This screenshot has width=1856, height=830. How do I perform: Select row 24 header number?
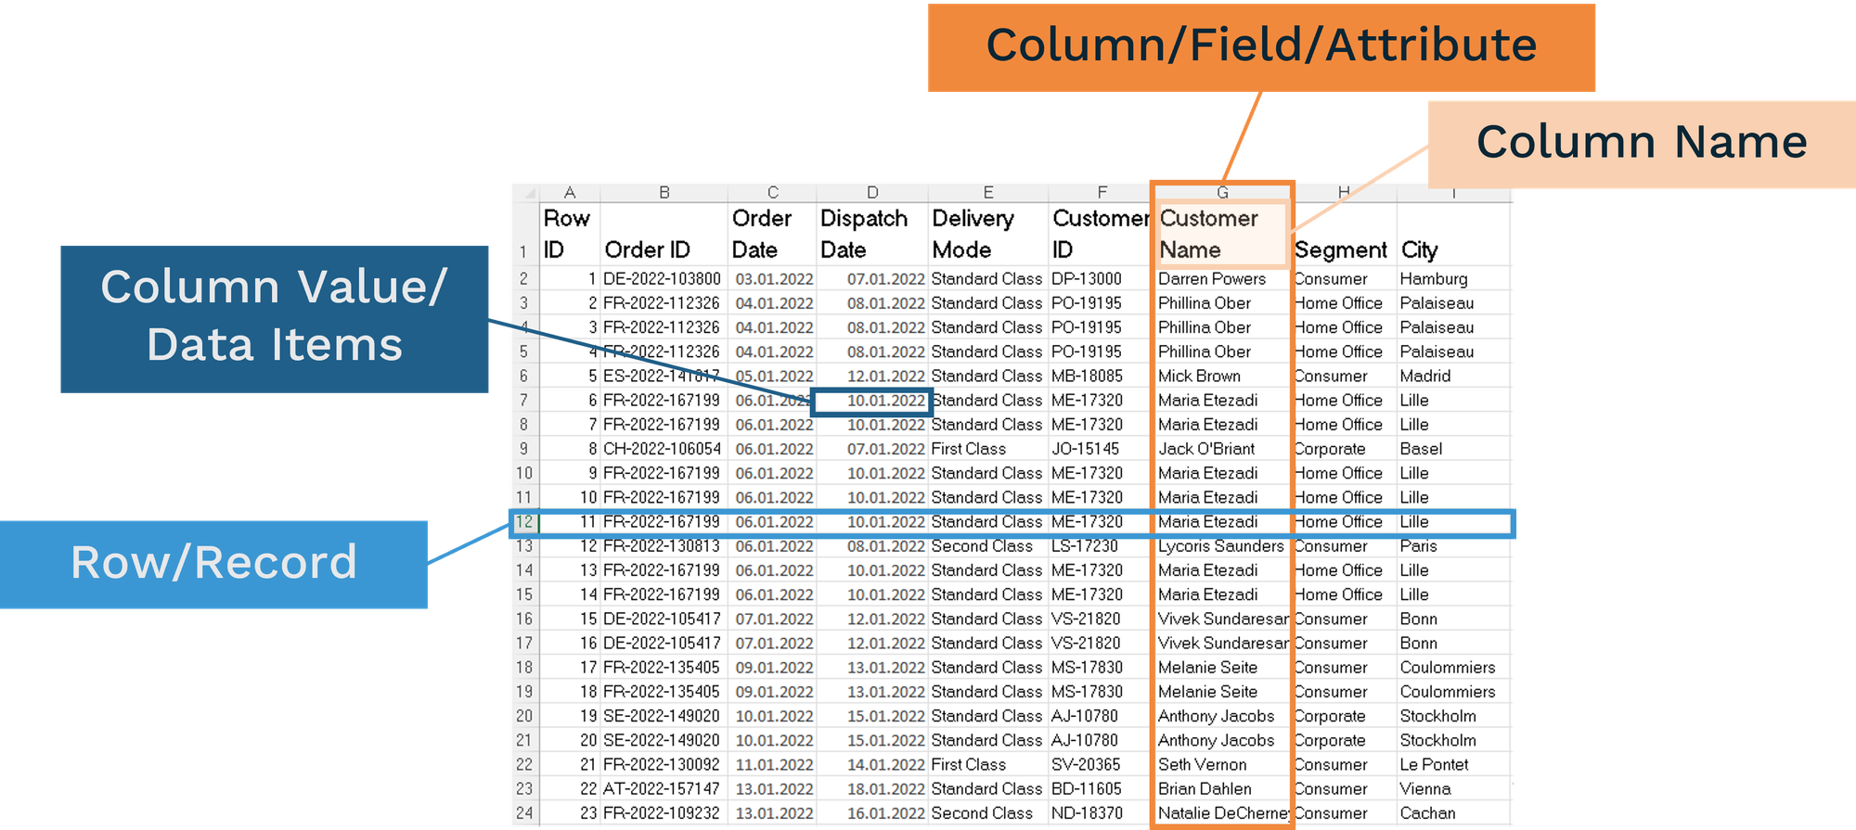(x=524, y=813)
